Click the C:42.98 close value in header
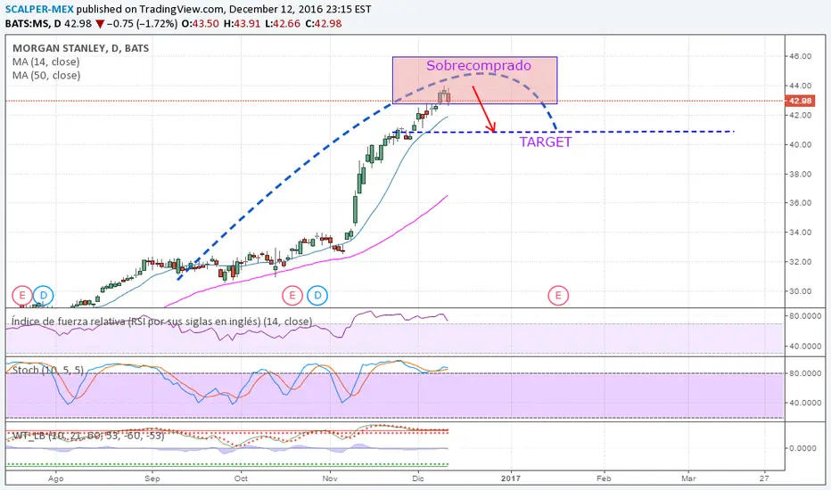Image resolution: width=831 pixels, height=490 pixels. (324, 24)
